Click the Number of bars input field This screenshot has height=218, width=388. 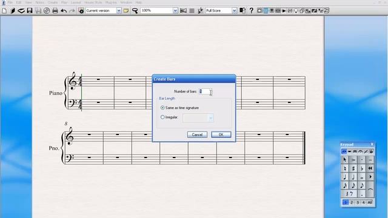click(206, 91)
